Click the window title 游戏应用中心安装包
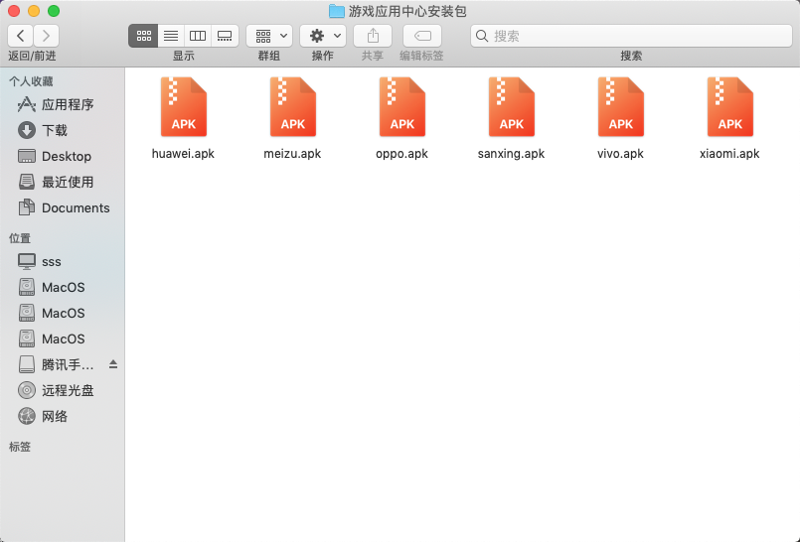The height and width of the screenshot is (542, 800). pos(407,11)
